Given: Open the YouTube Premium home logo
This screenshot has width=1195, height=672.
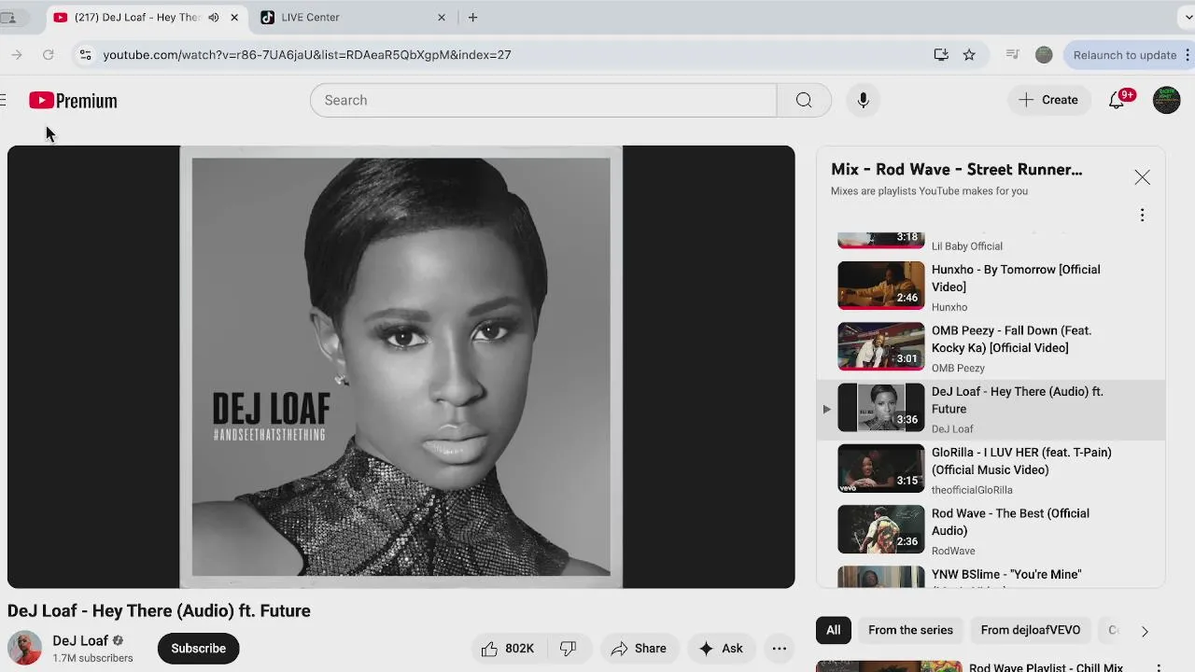Looking at the screenshot, I should click(73, 101).
